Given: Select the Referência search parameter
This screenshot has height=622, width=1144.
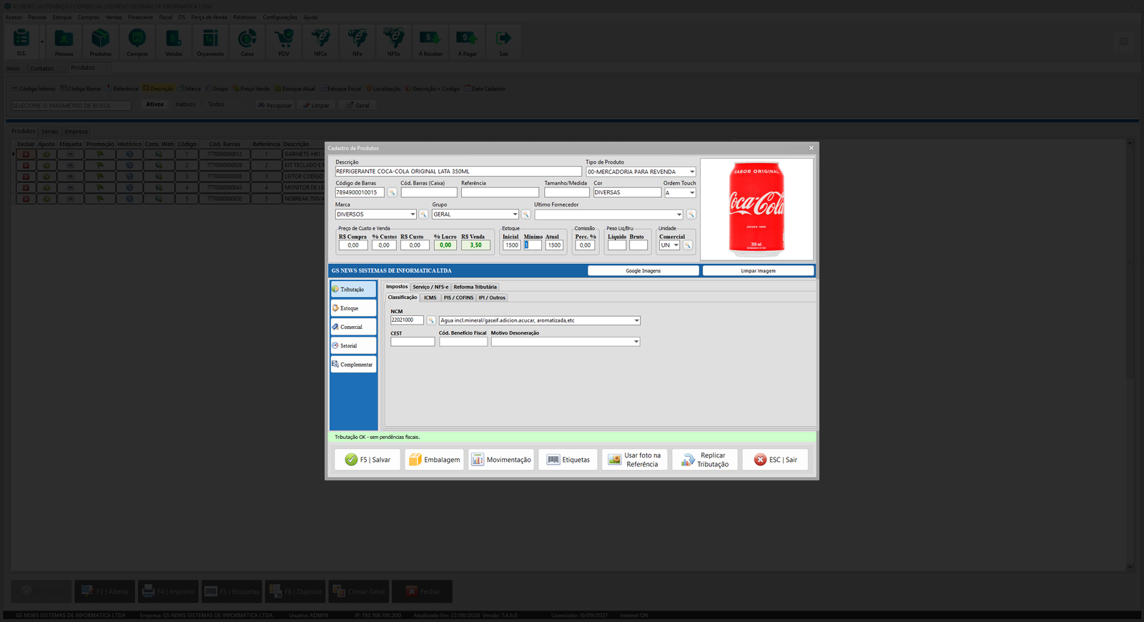Looking at the screenshot, I should [122, 89].
